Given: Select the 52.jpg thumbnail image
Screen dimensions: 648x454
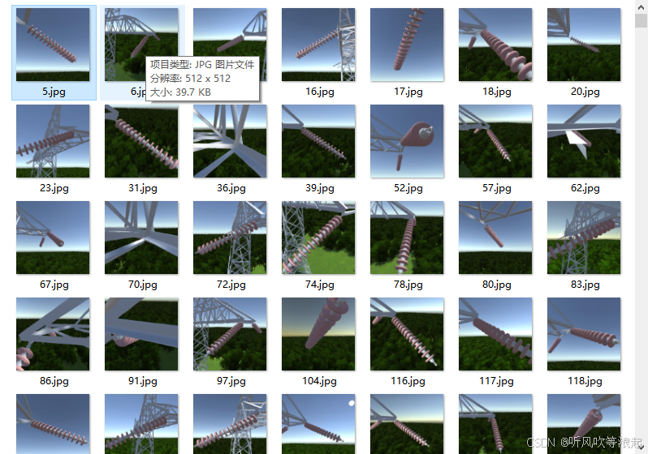Looking at the screenshot, I should (x=407, y=141).
